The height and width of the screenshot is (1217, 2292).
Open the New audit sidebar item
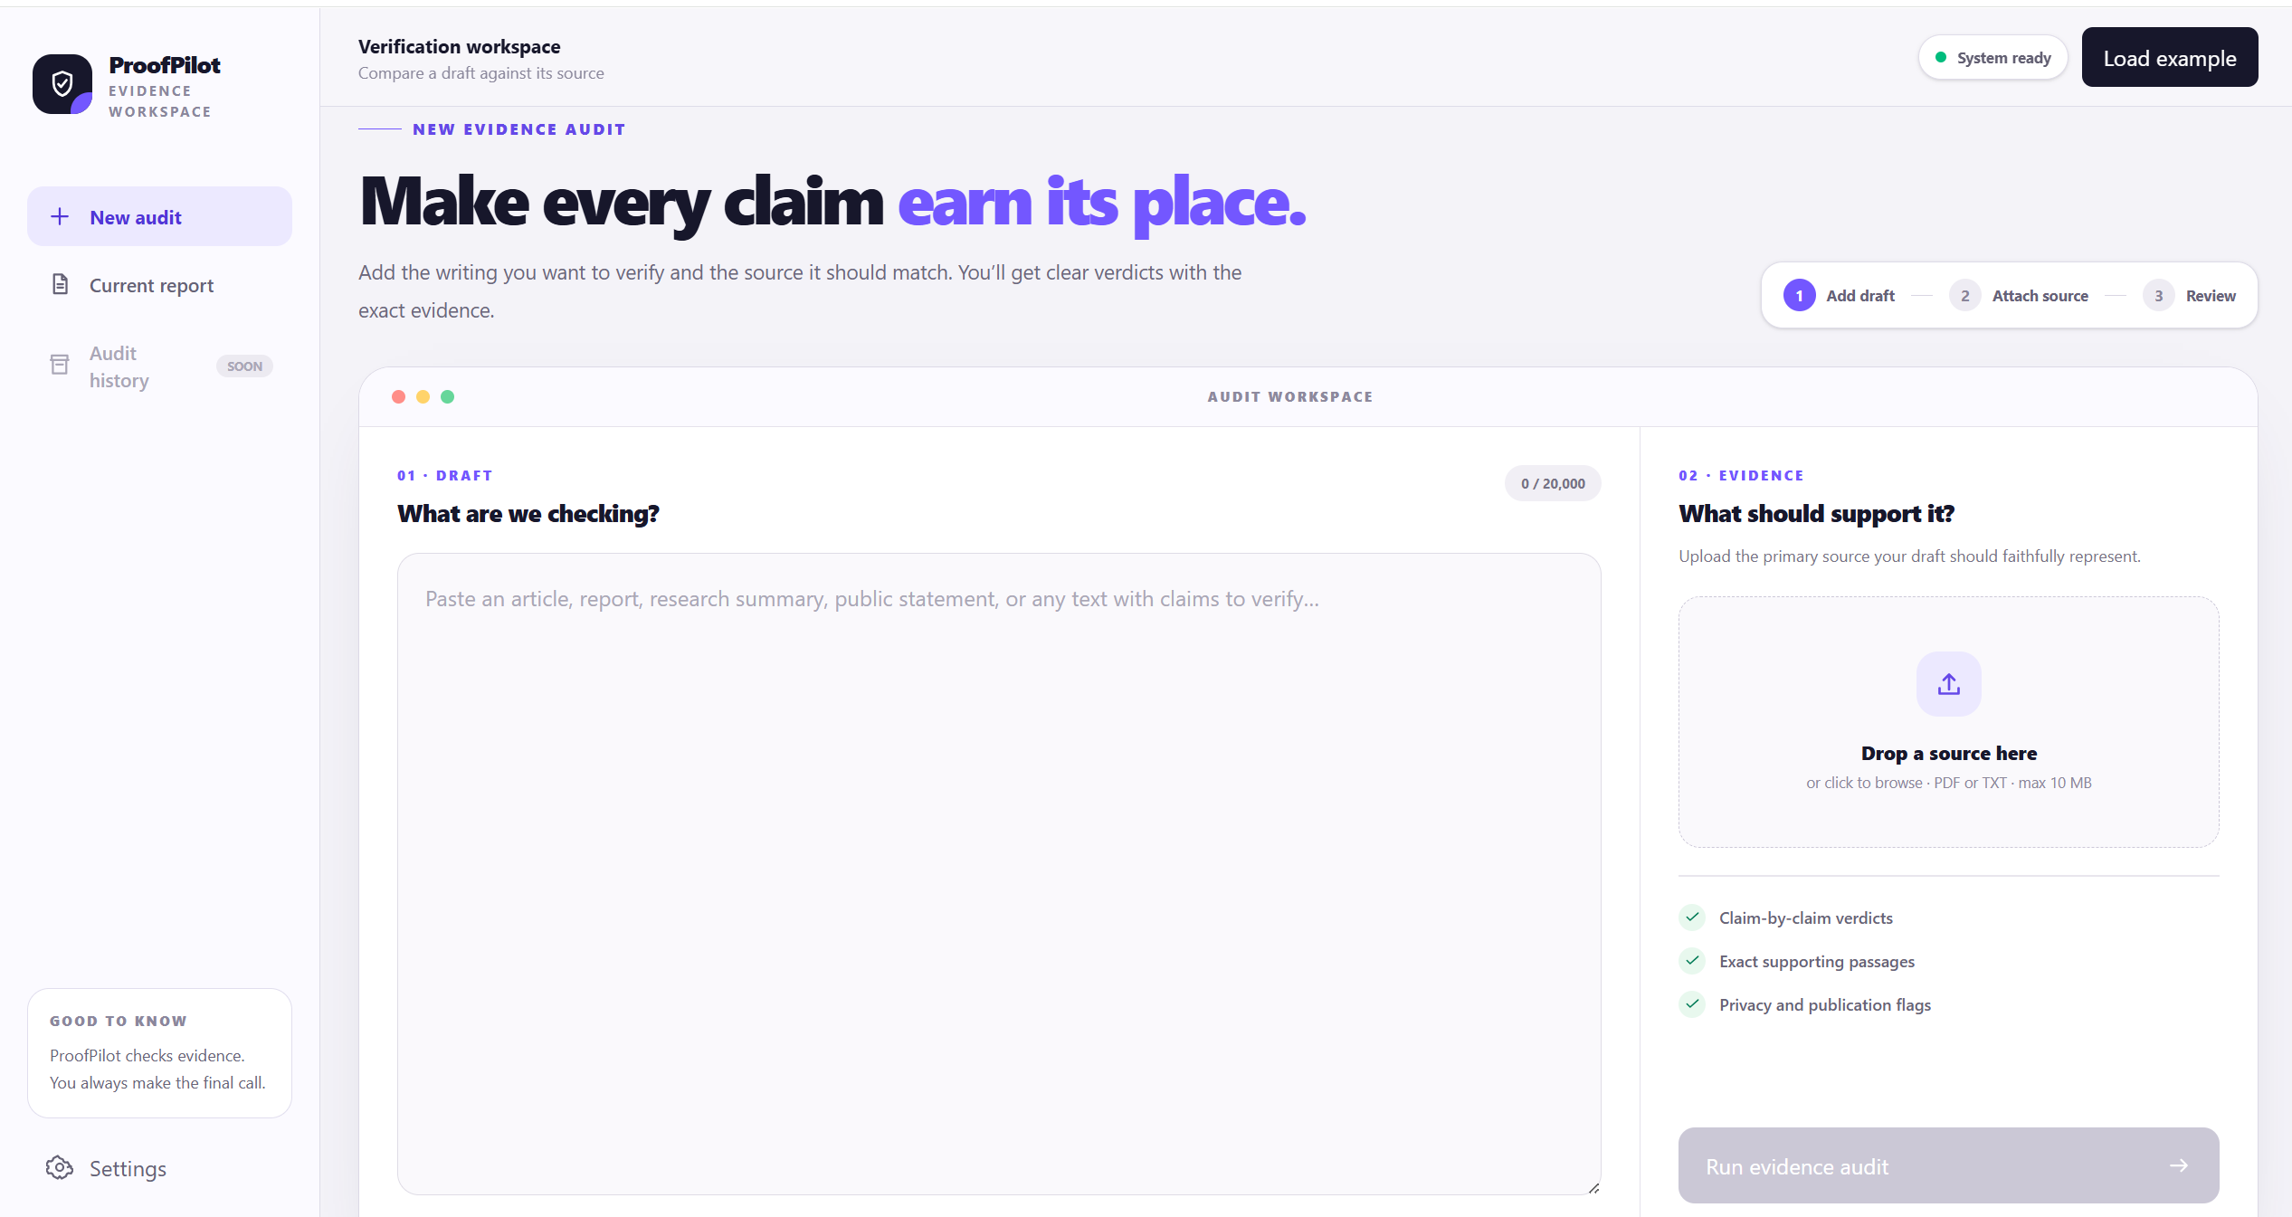159,216
